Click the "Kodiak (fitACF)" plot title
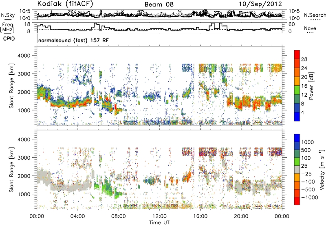The width and height of the screenshot is (326, 225). (65, 4)
